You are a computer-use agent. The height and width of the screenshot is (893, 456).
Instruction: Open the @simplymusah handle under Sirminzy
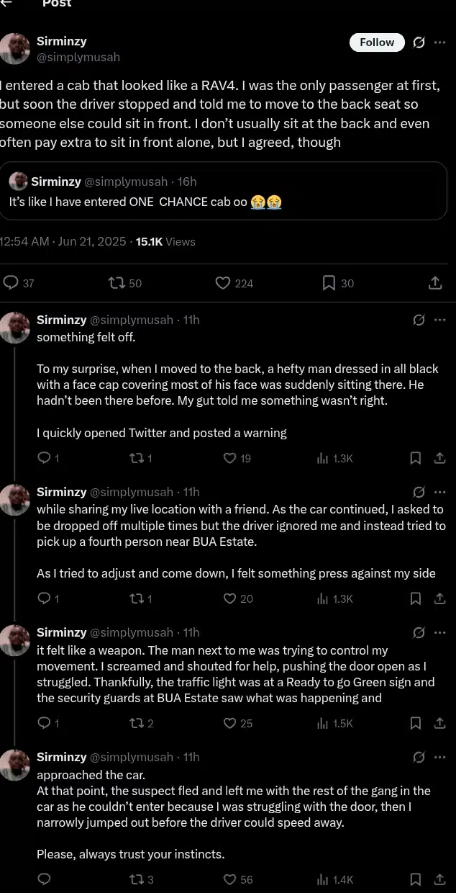click(78, 57)
